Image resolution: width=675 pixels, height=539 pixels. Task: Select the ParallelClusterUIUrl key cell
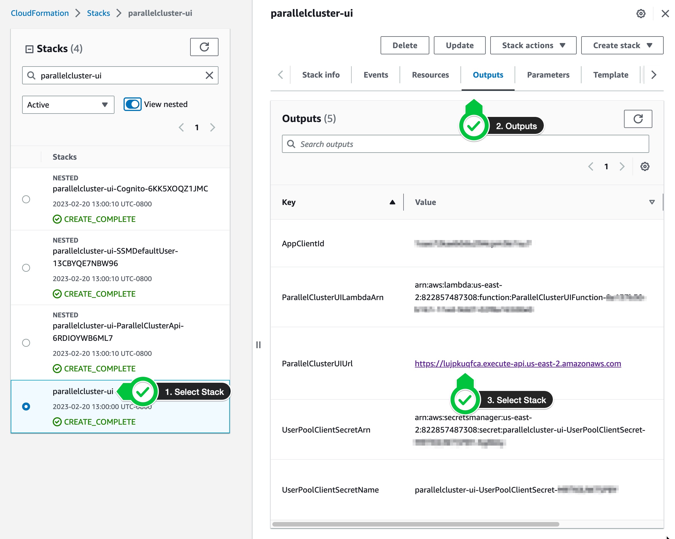[317, 364]
